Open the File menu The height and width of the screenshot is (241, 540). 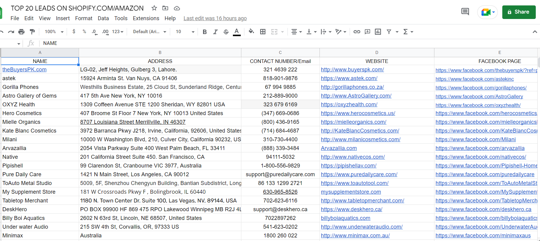point(15,18)
